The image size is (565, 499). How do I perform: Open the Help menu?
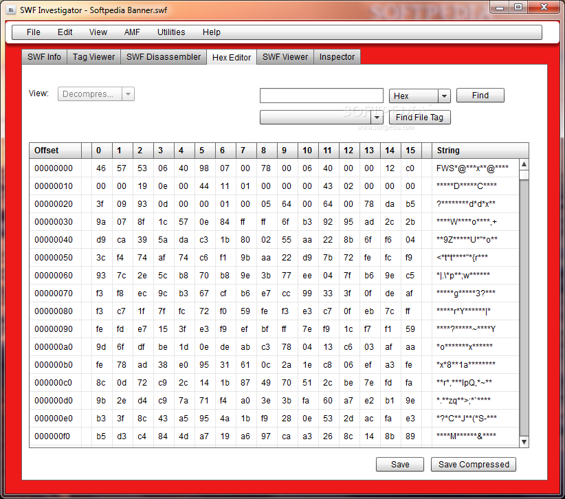point(212,32)
